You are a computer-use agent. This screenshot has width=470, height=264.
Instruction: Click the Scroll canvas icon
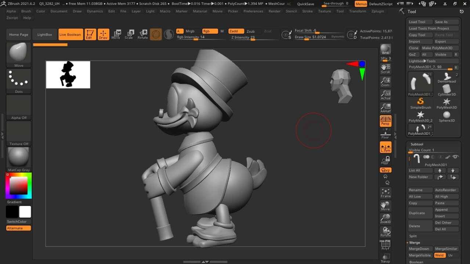(386, 69)
